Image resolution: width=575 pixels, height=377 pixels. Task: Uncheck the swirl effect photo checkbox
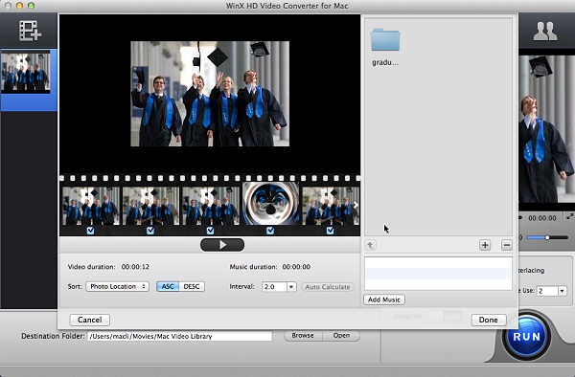[270, 231]
